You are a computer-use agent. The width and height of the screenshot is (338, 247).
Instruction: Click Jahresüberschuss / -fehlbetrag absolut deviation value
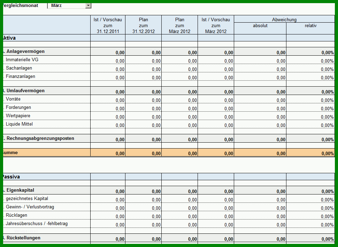point(281,225)
